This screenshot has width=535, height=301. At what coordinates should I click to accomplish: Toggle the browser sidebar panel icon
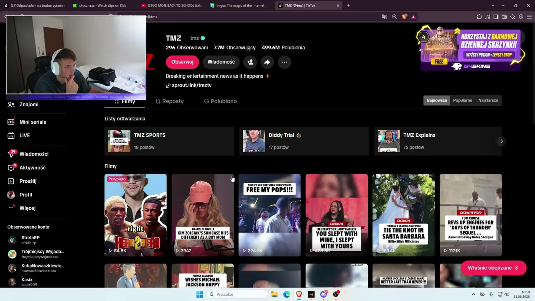496,17
